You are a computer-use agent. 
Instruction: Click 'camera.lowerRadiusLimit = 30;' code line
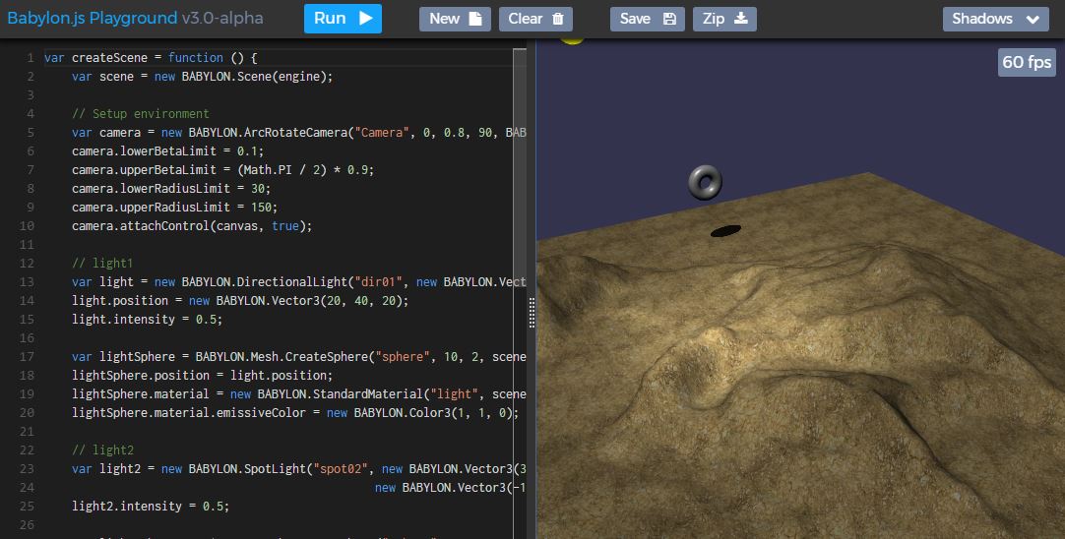point(171,188)
